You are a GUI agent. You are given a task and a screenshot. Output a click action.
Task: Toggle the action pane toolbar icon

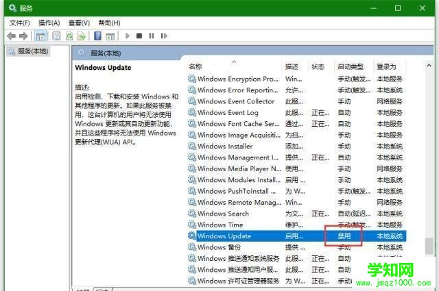[x=110, y=36]
